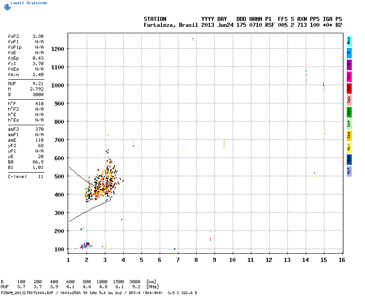Select the MUF value 9.21
Screen dimensions: 365x296
(38, 84)
